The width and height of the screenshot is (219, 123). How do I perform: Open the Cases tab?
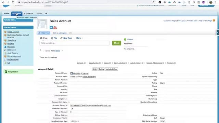point(39,14)
